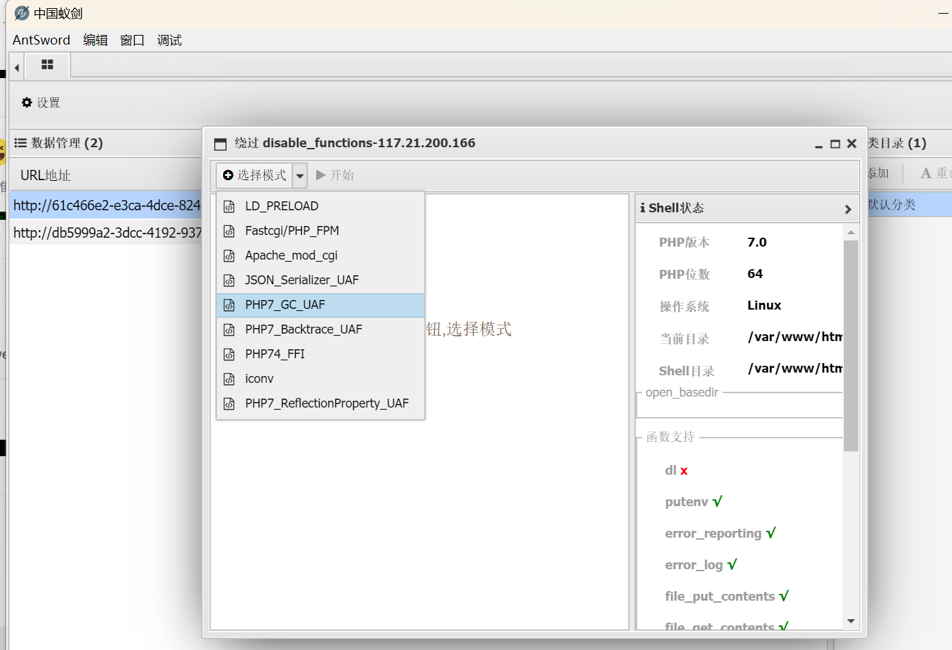Click the list icon beside 数据管理
952x650 pixels.
21,143
